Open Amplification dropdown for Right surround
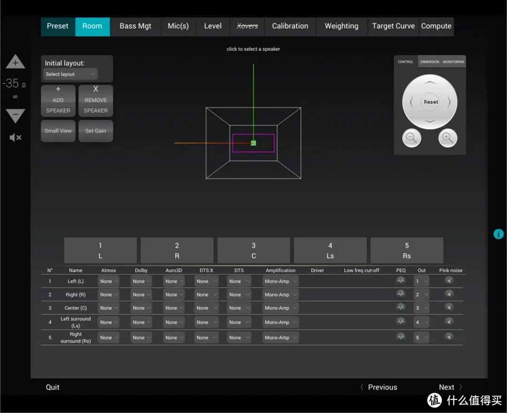 coord(280,337)
